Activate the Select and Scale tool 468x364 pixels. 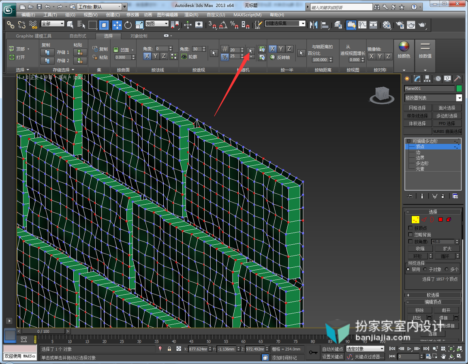pyautogui.click(x=139, y=25)
